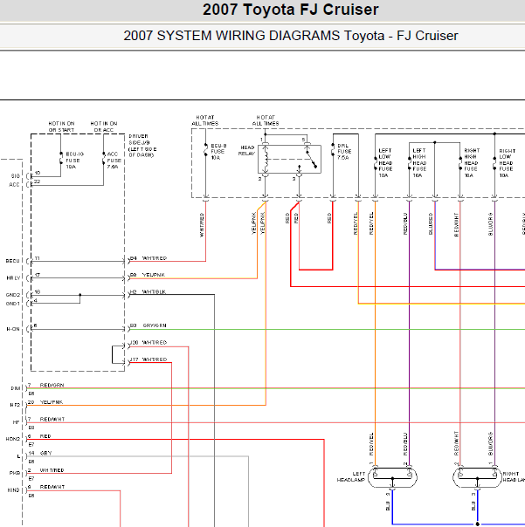Click the head relay coil and switch symbol
525x527 pixels.
(x=289, y=160)
